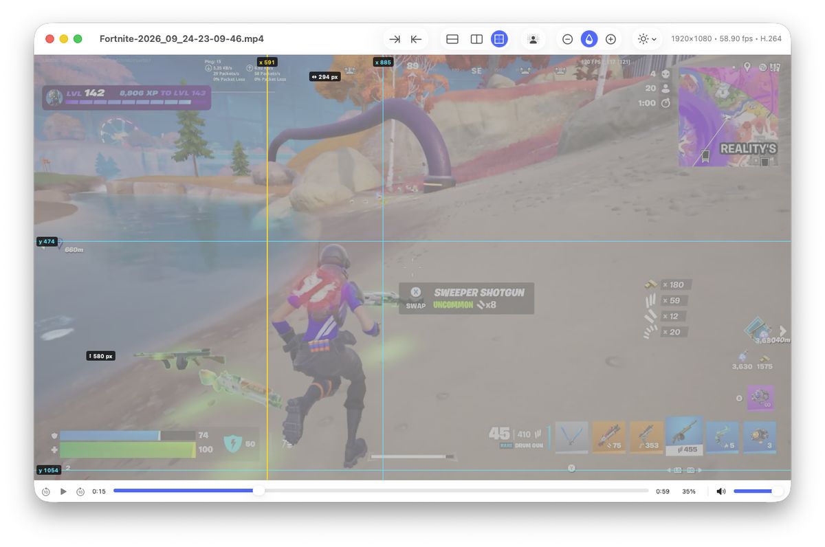Switch to vertical split guide layout

click(x=476, y=39)
